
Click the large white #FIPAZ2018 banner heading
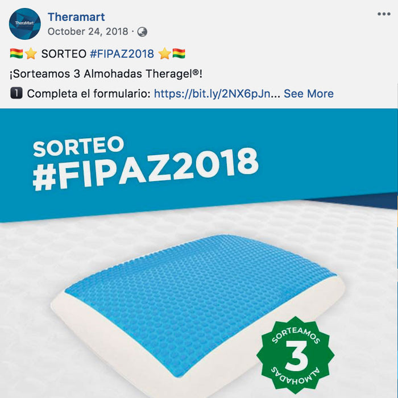tap(146, 169)
